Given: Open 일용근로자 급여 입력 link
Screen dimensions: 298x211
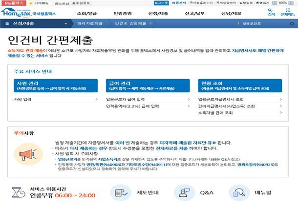Looking at the screenshot, I should (126, 99).
